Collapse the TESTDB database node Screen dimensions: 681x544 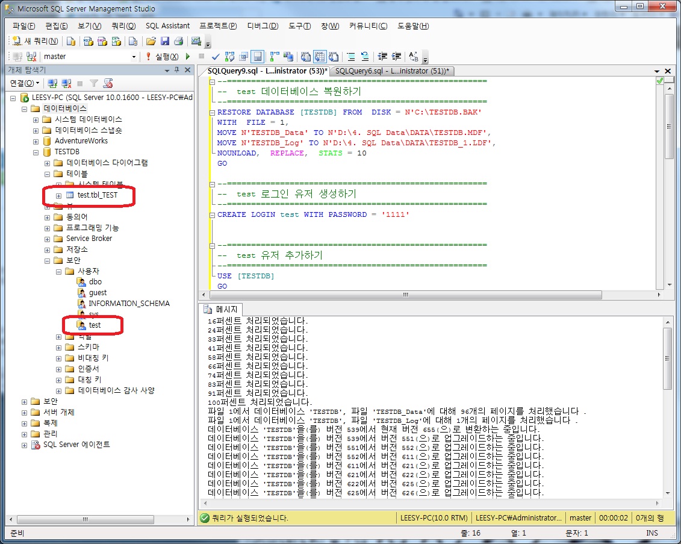(36, 152)
